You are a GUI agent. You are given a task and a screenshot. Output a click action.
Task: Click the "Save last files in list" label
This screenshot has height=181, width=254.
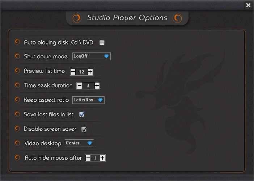pos(48,114)
